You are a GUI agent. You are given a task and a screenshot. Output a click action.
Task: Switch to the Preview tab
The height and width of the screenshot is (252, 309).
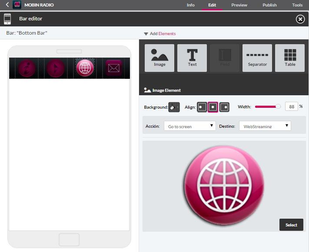tap(239, 5)
